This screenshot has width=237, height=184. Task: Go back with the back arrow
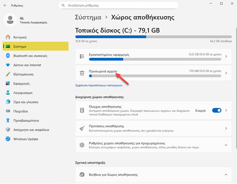pyautogui.click(x=5, y=6)
